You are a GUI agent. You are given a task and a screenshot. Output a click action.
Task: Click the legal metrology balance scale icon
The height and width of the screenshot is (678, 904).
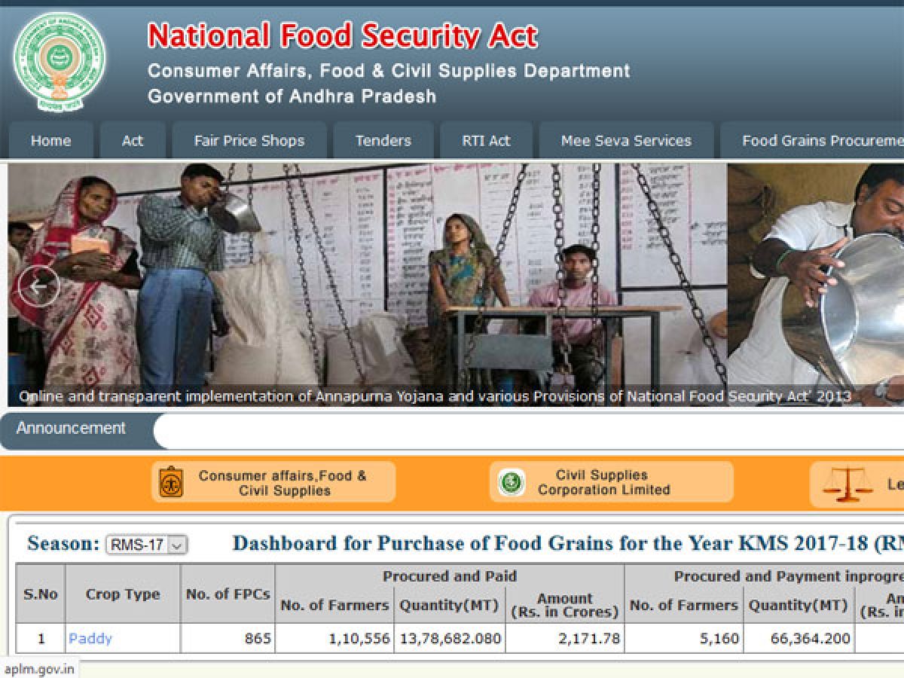point(847,484)
